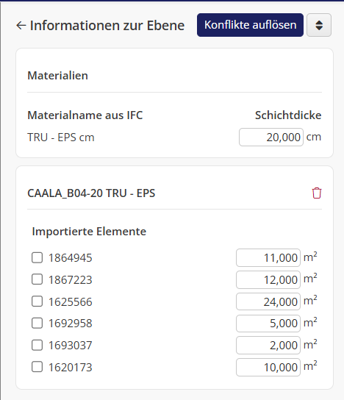
Task: Click the 12,000 m² area field
Action: pos(268,279)
